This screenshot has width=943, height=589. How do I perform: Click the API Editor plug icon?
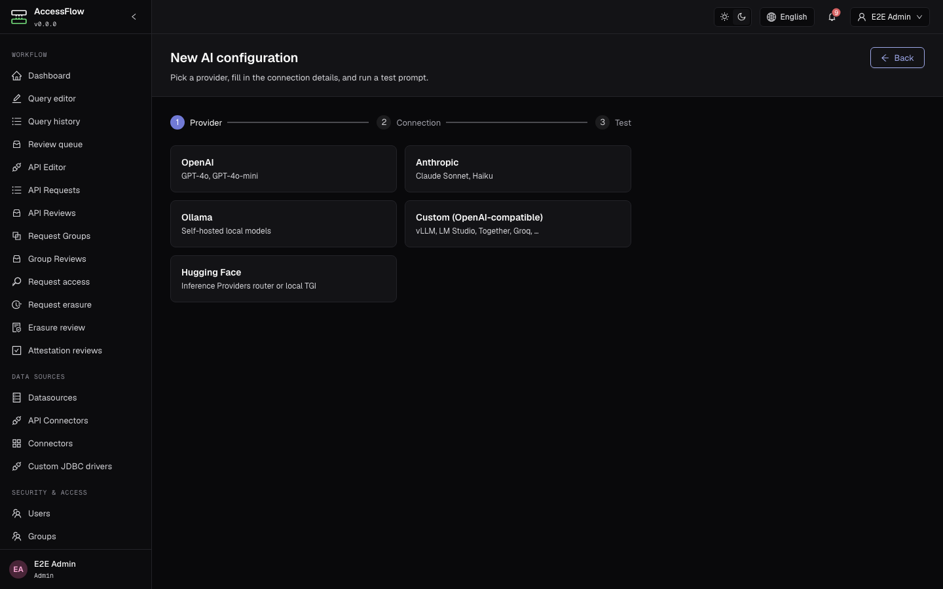point(16,168)
